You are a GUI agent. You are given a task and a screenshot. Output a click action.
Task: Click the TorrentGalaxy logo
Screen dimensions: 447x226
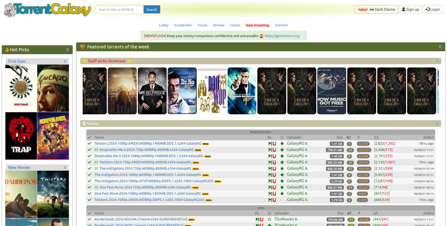pos(47,10)
